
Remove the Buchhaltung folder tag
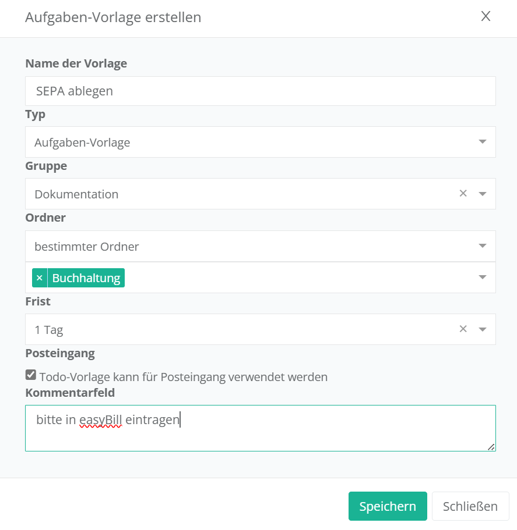click(x=40, y=278)
